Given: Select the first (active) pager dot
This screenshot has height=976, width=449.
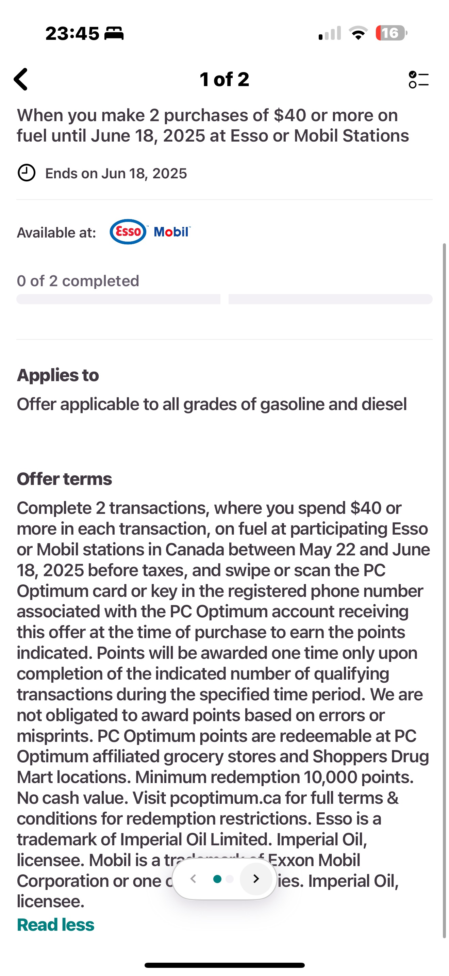Looking at the screenshot, I should click(x=217, y=879).
